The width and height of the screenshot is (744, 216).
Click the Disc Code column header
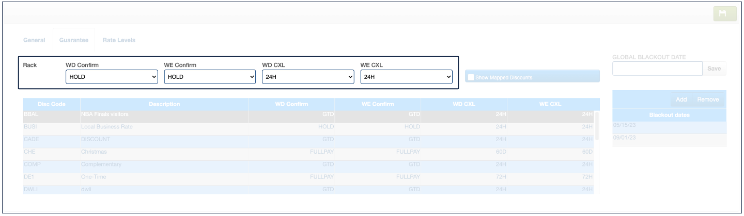[52, 104]
